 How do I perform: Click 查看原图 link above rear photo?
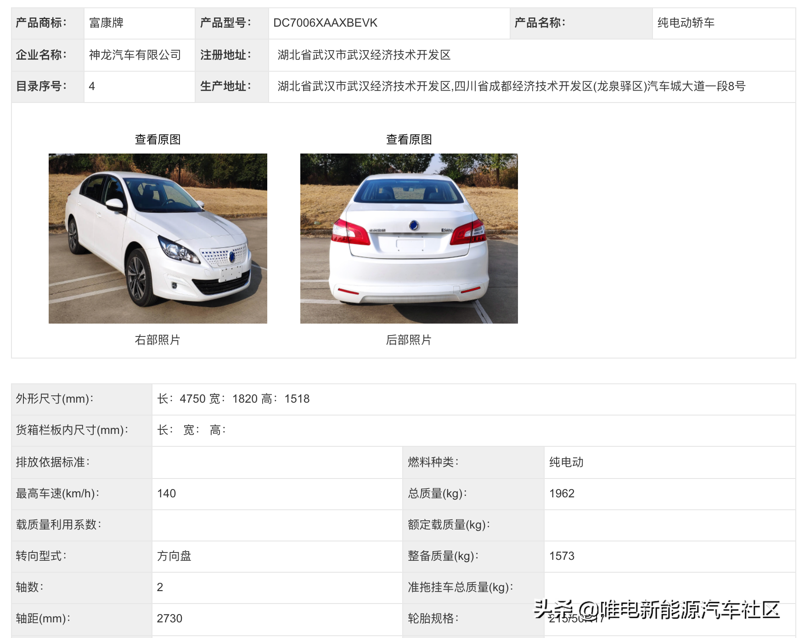(x=409, y=139)
